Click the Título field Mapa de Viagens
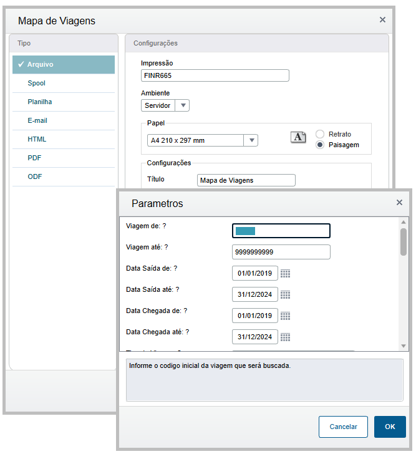Viewport: 416px width, 454px height. [246, 180]
